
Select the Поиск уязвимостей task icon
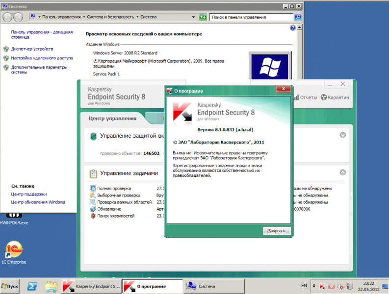click(93, 216)
